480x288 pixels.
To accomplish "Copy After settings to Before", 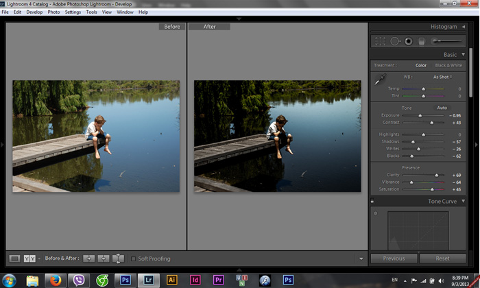I will coord(104,259).
